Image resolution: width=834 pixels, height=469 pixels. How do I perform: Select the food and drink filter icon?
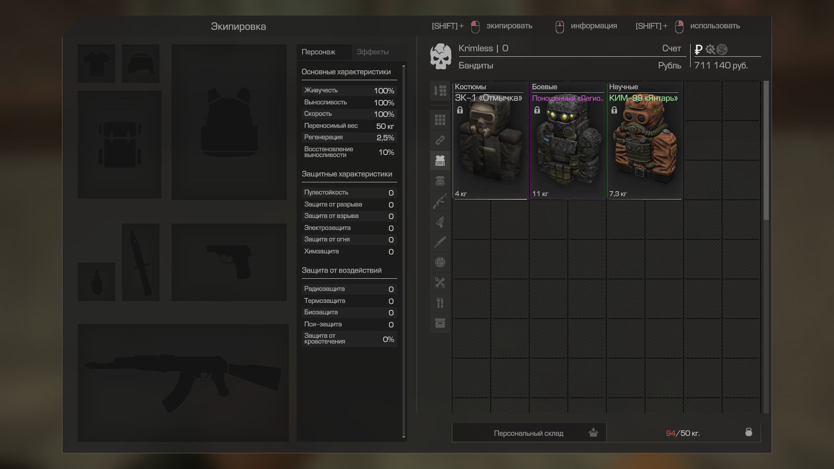point(440,303)
